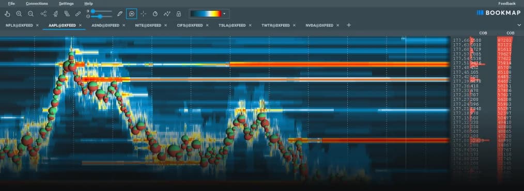Switch to the NVDA@DXFEED tab

[x=319, y=25]
